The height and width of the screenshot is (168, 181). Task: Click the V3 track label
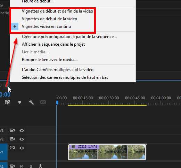click(2, 130)
